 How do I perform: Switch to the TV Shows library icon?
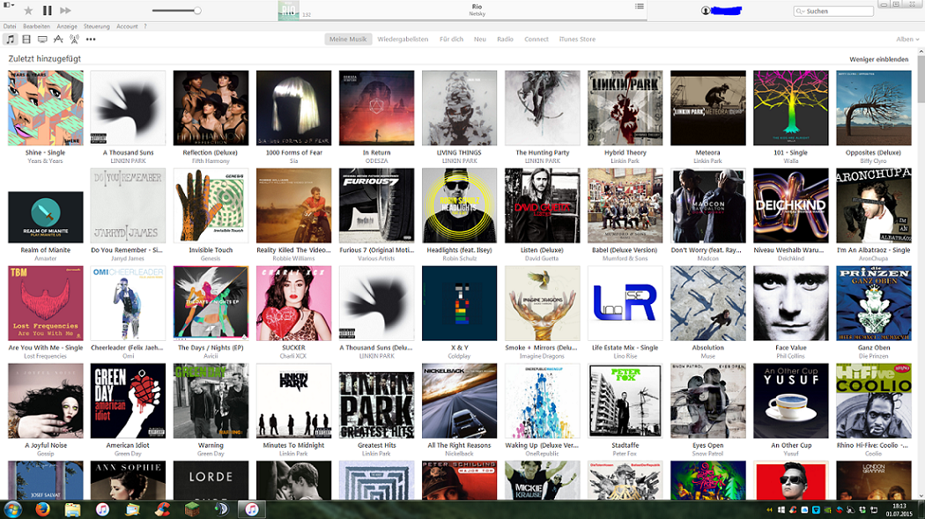[42, 39]
